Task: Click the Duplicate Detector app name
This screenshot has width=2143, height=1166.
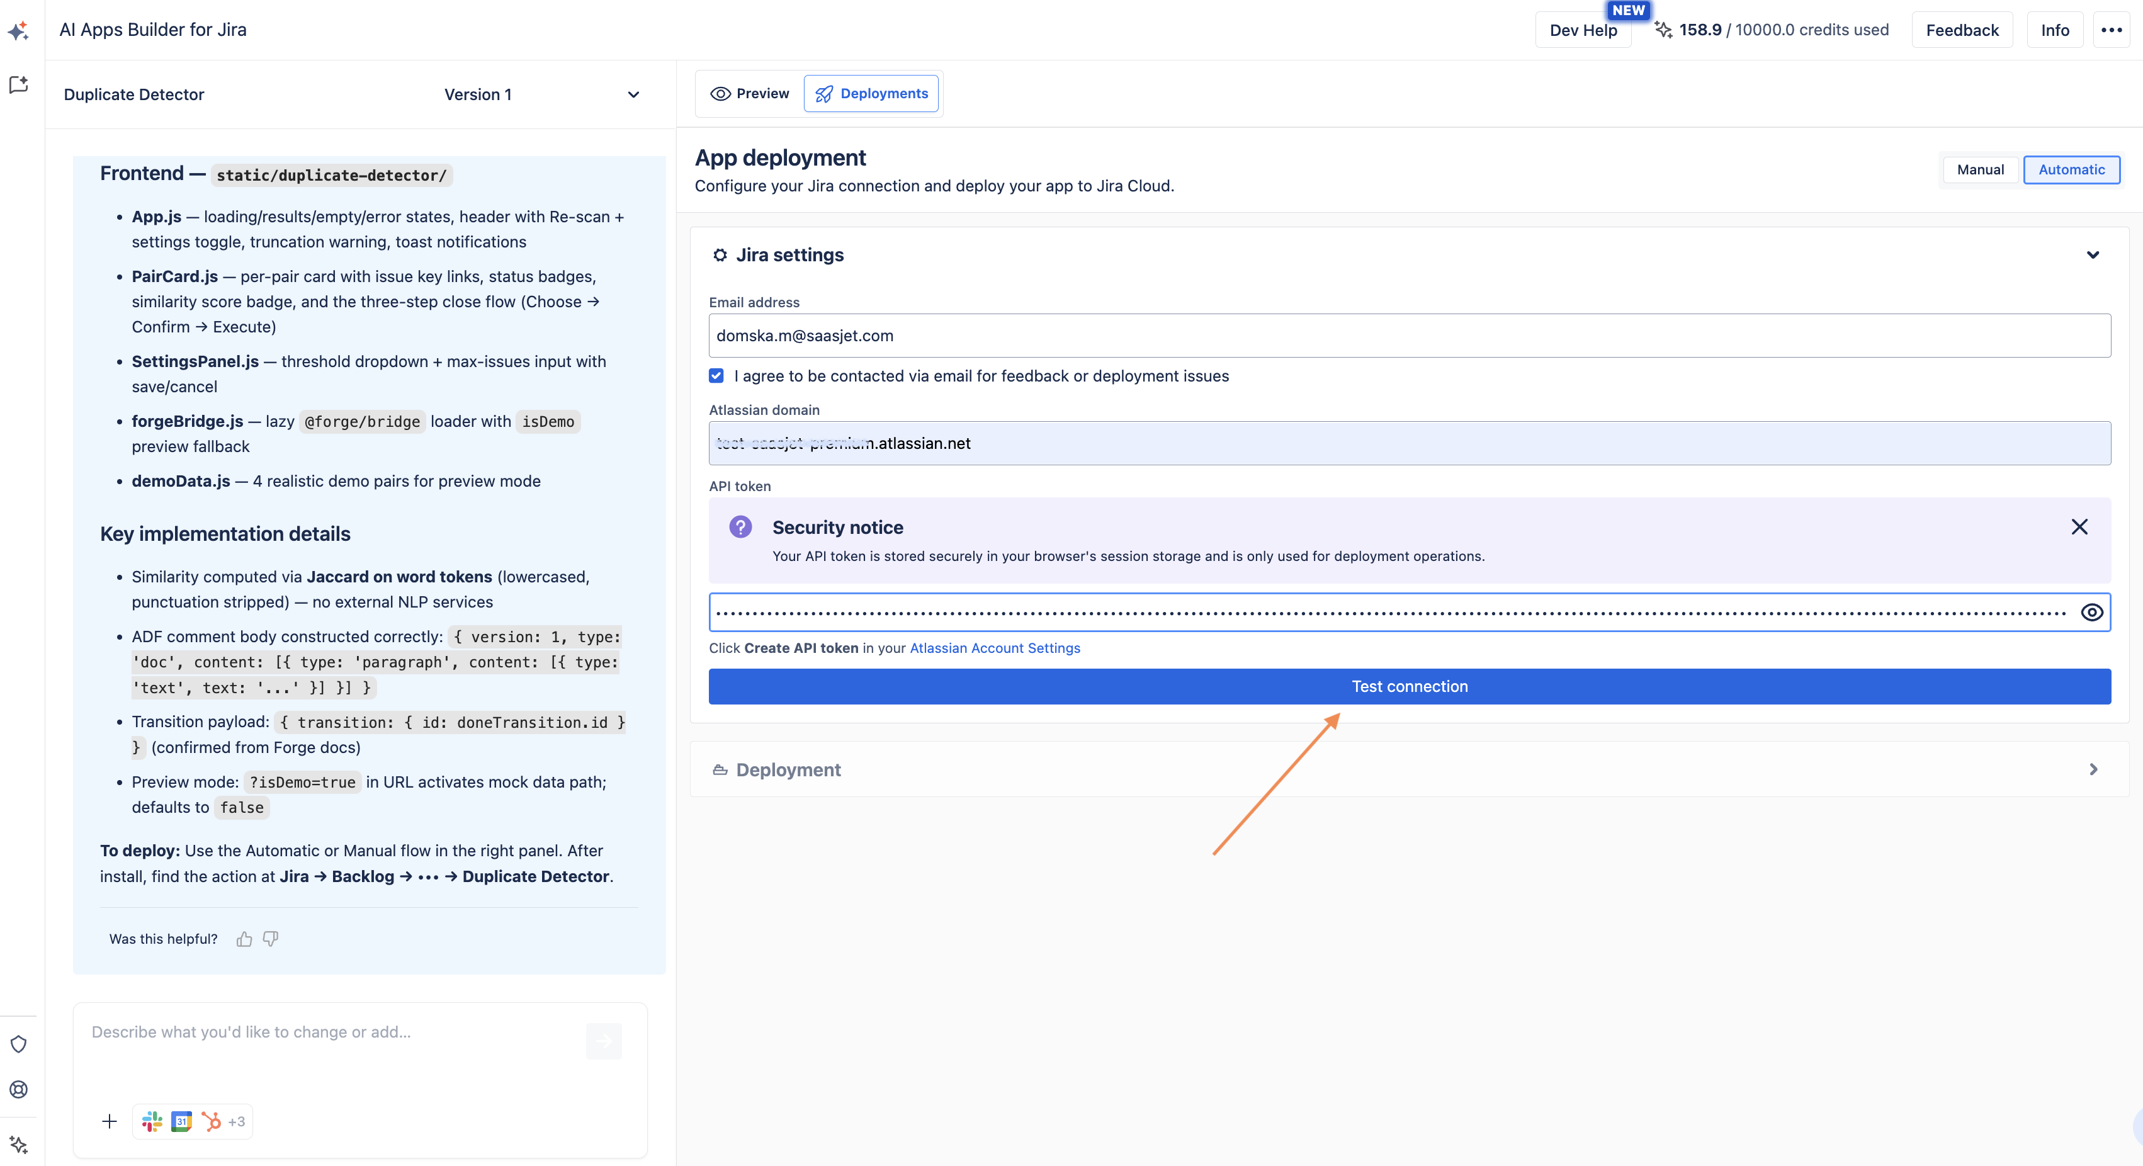Action: coord(134,95)
